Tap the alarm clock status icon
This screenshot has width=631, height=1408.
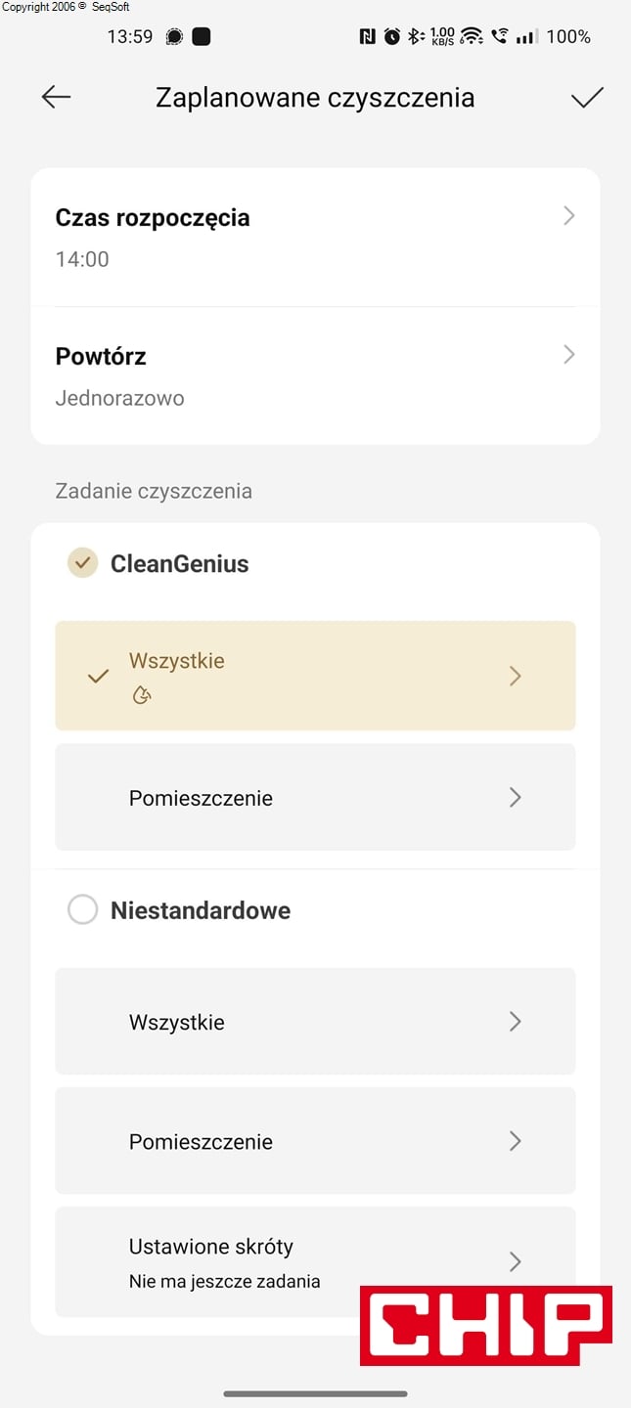coord(392,37)
